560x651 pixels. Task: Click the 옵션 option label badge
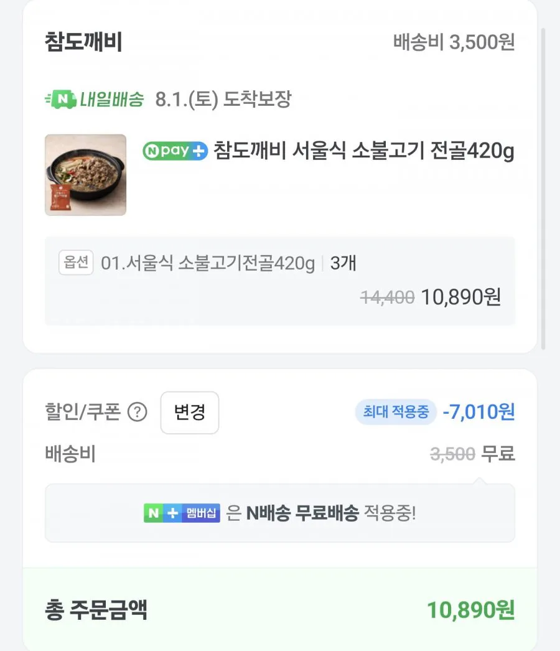(x=76, y=263)
